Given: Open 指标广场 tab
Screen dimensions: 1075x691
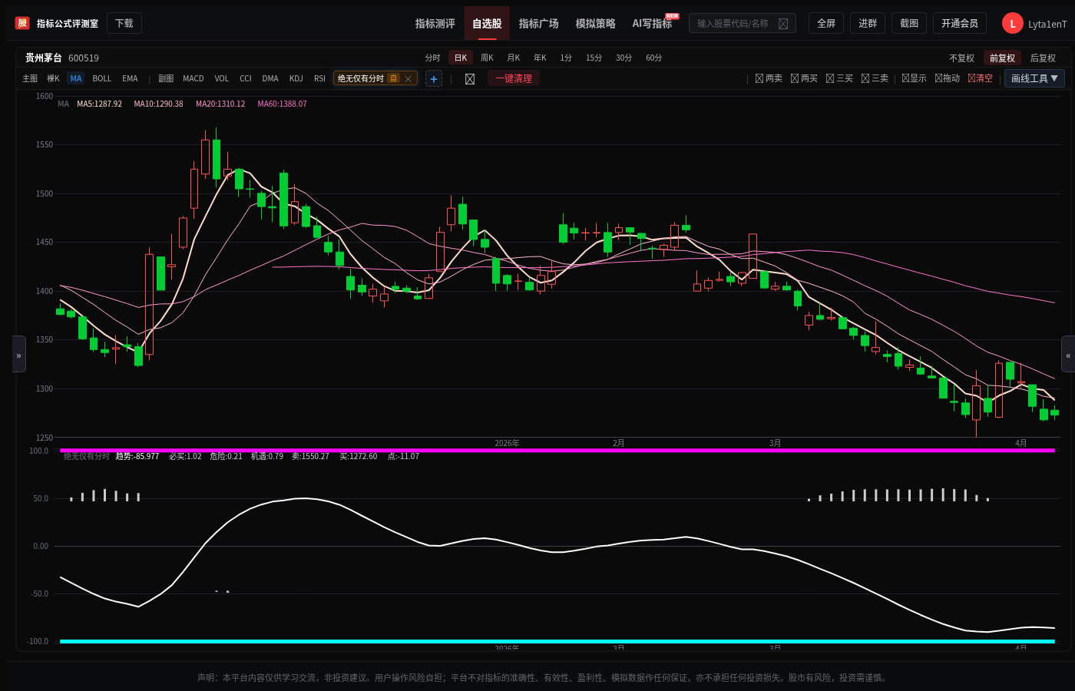Looking at the screenshot, I should click(539, 24).
